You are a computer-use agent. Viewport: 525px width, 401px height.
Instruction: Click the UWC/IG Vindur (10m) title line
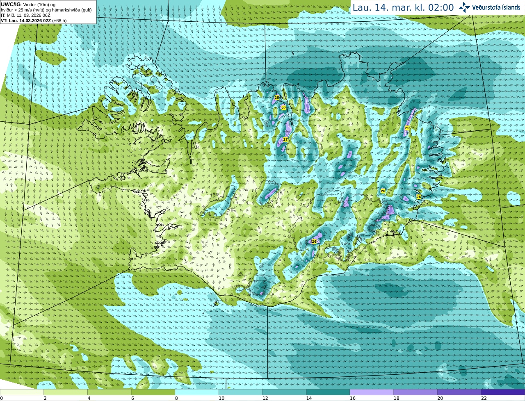(x=28, y=5)
